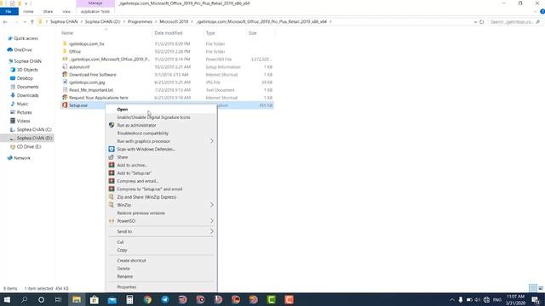545x306 pixels.
Task: Open the File ribbon tab
Action: 9,11
